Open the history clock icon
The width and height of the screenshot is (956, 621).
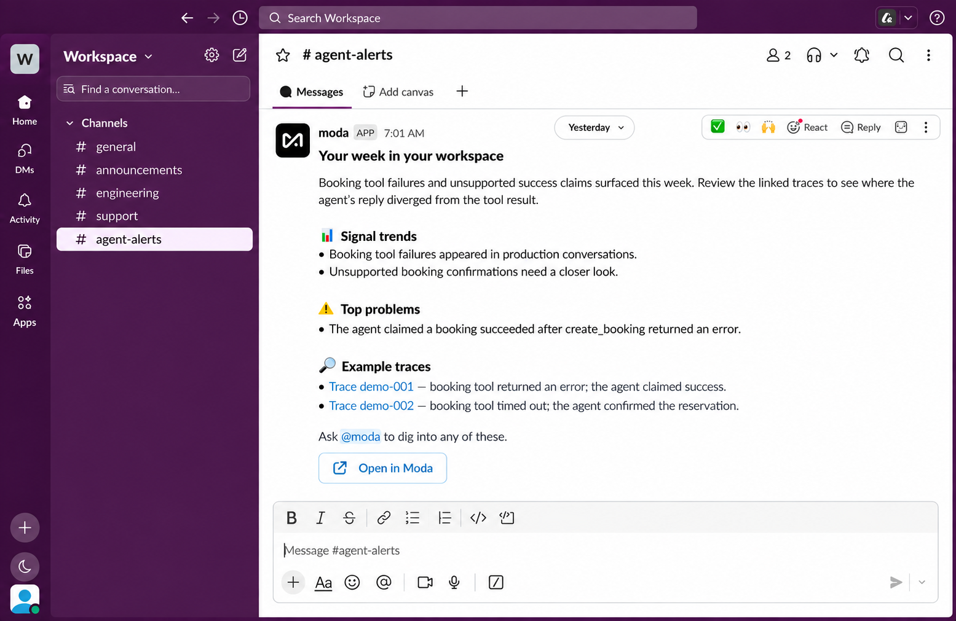240,18
